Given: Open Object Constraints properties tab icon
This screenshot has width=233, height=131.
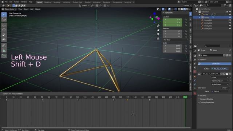Looking at the screenshot, I should coord(195,84).
